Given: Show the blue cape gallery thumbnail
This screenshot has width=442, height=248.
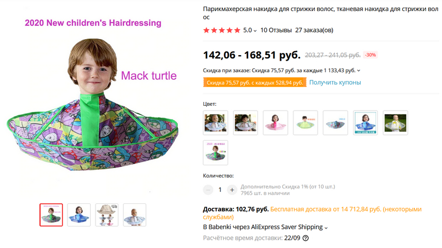Looking at the screenshot, I should 79,215.
